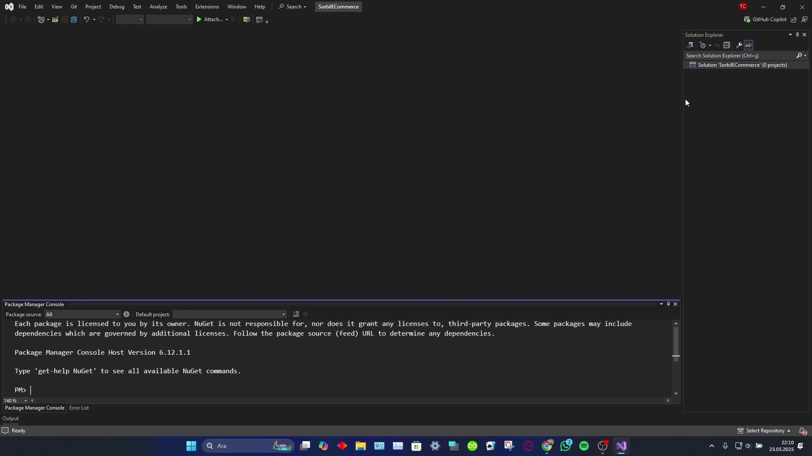The image size is (812, 456).
Task: Click Select Repository in status bar
Action: [764, 431]
